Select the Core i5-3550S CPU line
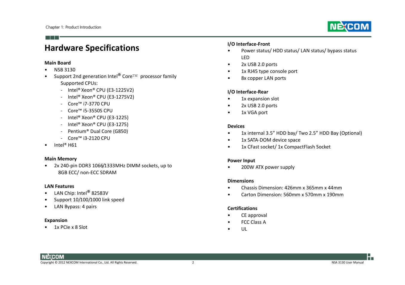Viewport: 405px width, 285px height. point(90,111)
